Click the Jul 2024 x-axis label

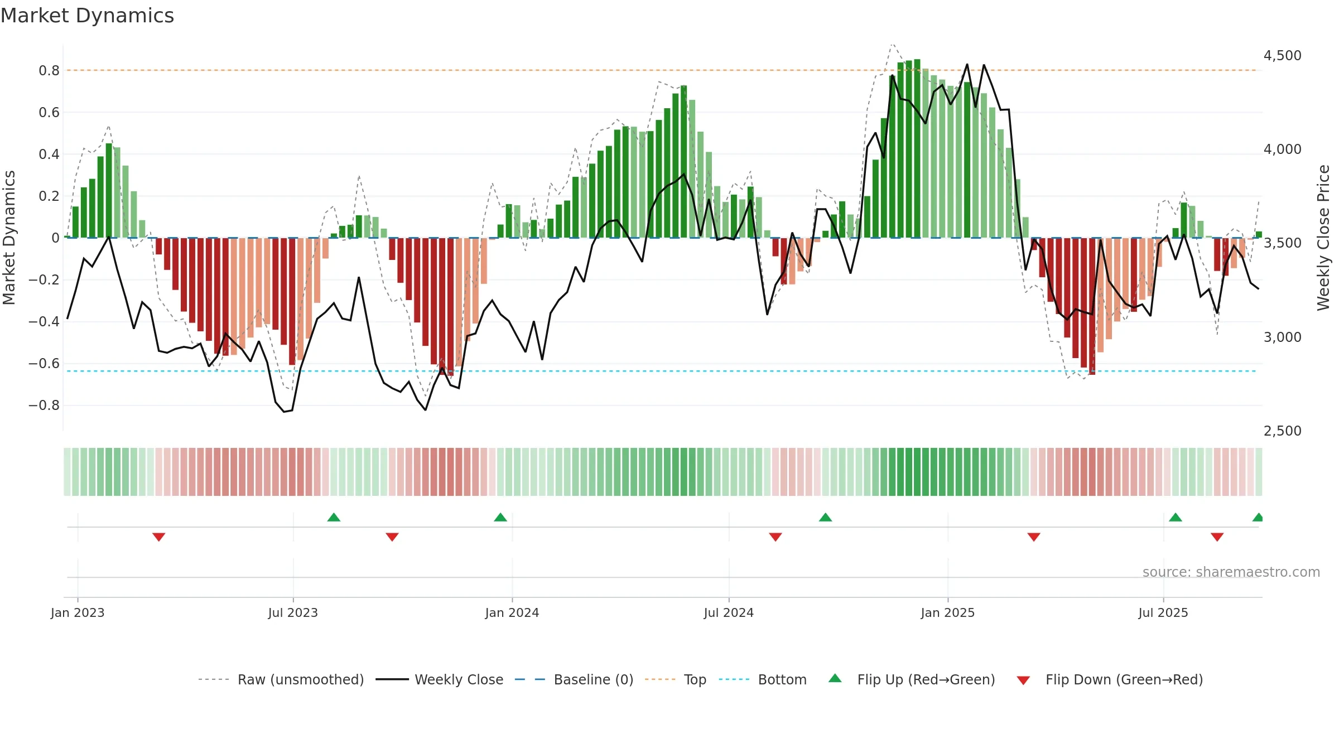(729, 612)
